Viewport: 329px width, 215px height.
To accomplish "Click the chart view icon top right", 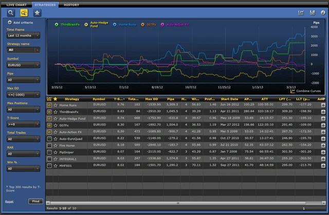I will pos(301,13).
